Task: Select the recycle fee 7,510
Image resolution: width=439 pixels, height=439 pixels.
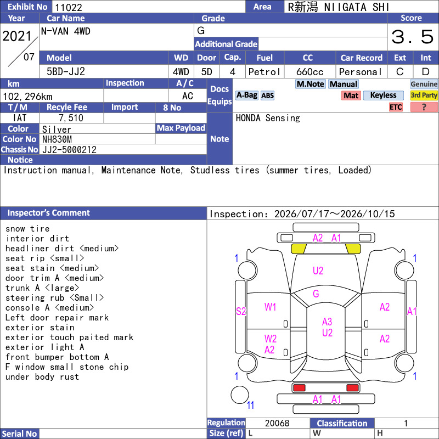Action: [71, 118]
